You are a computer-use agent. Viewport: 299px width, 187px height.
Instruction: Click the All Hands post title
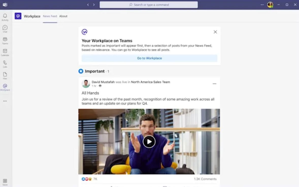coord(90,93)
